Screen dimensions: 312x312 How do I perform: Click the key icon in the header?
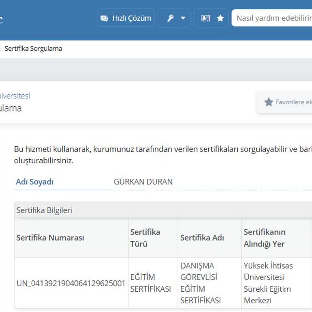pos(170,18)
